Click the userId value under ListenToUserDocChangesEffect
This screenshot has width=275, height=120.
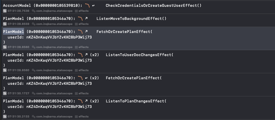tap(59, 60)
